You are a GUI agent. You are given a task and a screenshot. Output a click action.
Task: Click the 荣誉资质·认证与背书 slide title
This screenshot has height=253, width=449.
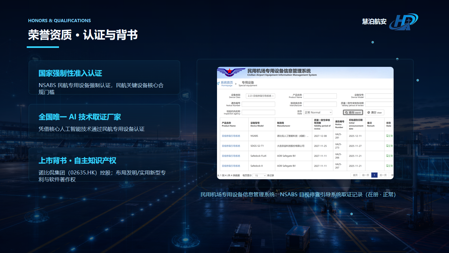83,35
